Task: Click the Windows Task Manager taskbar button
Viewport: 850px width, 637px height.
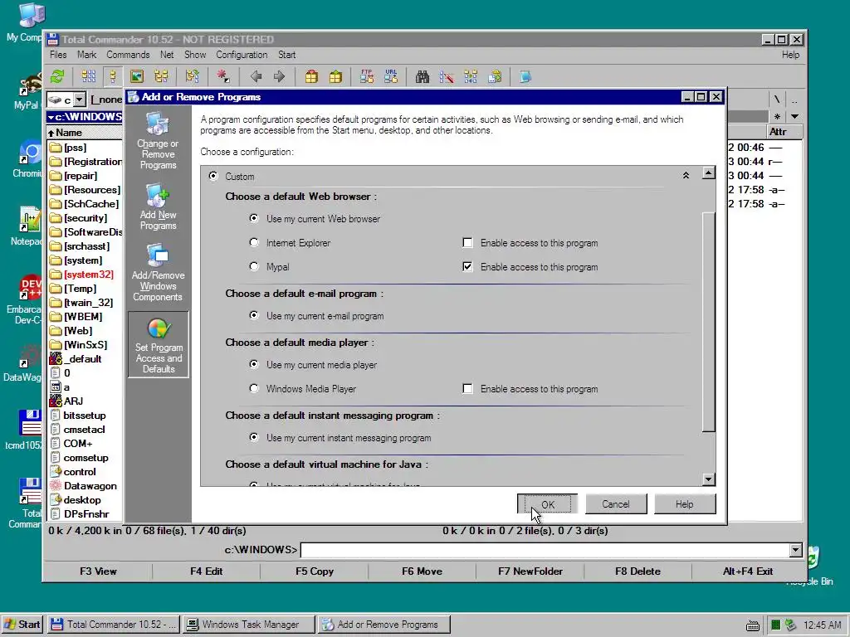Action: pyautogui.click(x=248, y=625)
